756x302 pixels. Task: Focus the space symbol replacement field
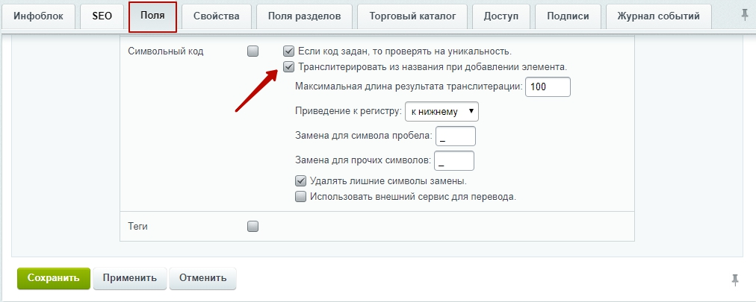point(456,136)
